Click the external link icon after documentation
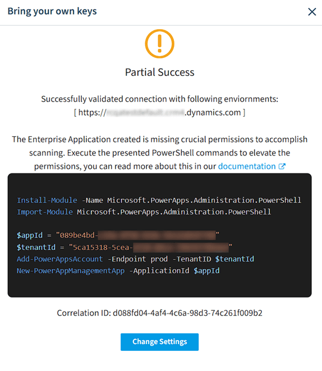 282,166
